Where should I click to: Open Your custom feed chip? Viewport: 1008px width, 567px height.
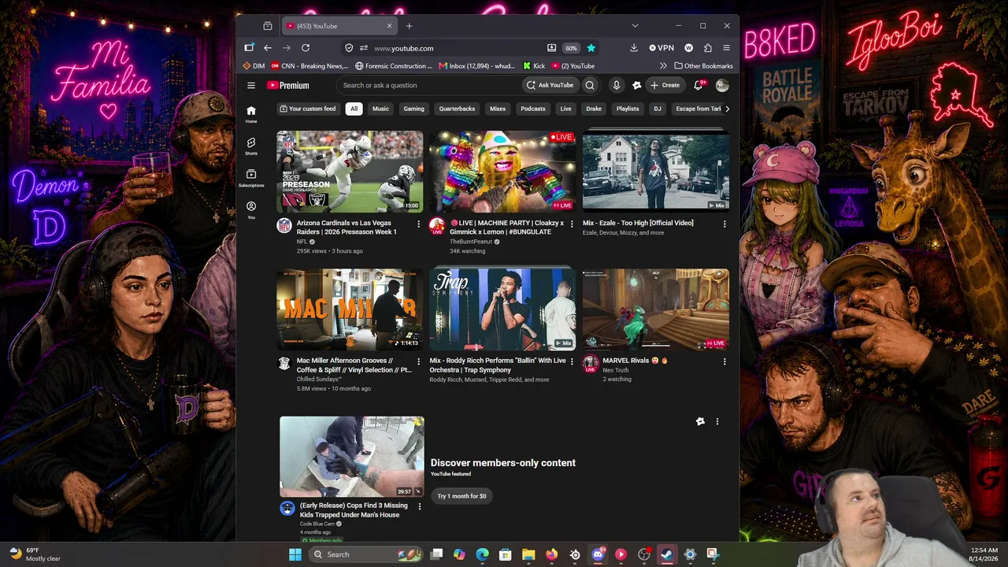308,109
